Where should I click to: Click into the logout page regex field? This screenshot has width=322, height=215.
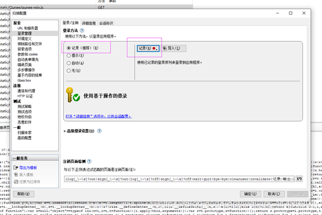180,179
